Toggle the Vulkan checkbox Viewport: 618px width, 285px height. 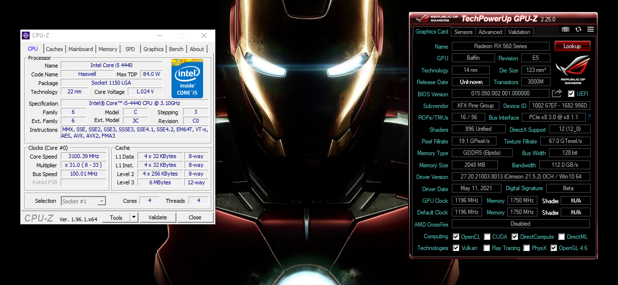coord(456,248)
